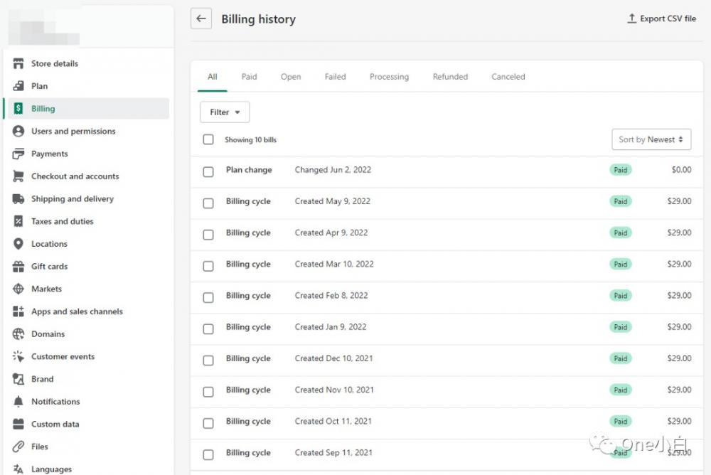711x475 pixels.
Task: Check the Nov 10, 2021 billing cycle
Action: [208, 392]
